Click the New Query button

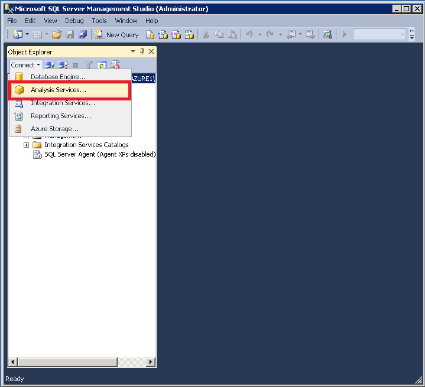click(117, 35)
